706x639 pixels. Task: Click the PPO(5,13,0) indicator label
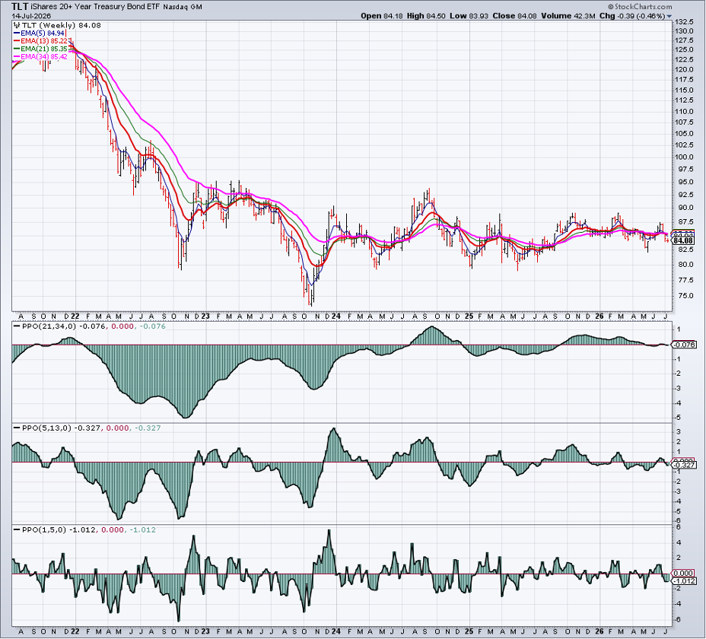coord(47,428)
